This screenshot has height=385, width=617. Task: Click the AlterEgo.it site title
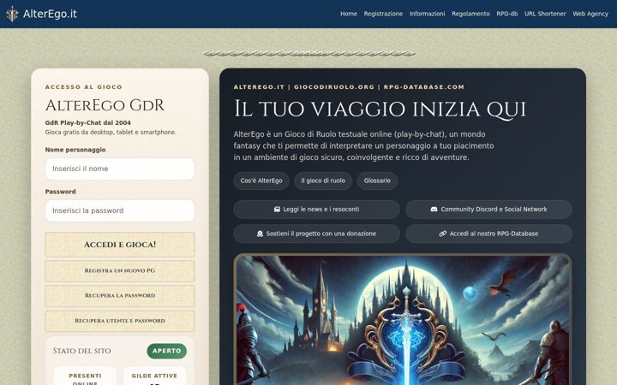click(x=50, y=14)
